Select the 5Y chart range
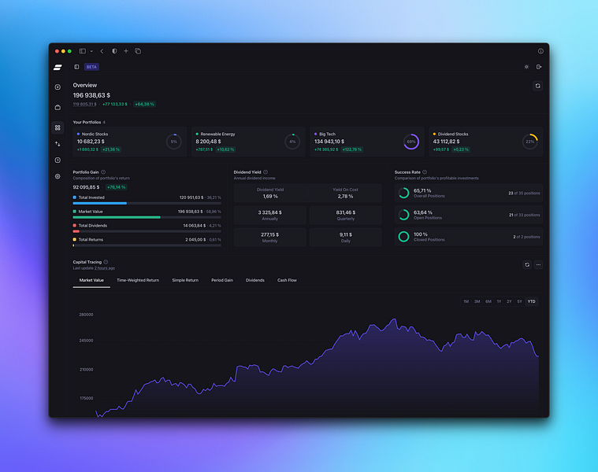This screenshot has width=598, height=472. (x=519, y=301)
